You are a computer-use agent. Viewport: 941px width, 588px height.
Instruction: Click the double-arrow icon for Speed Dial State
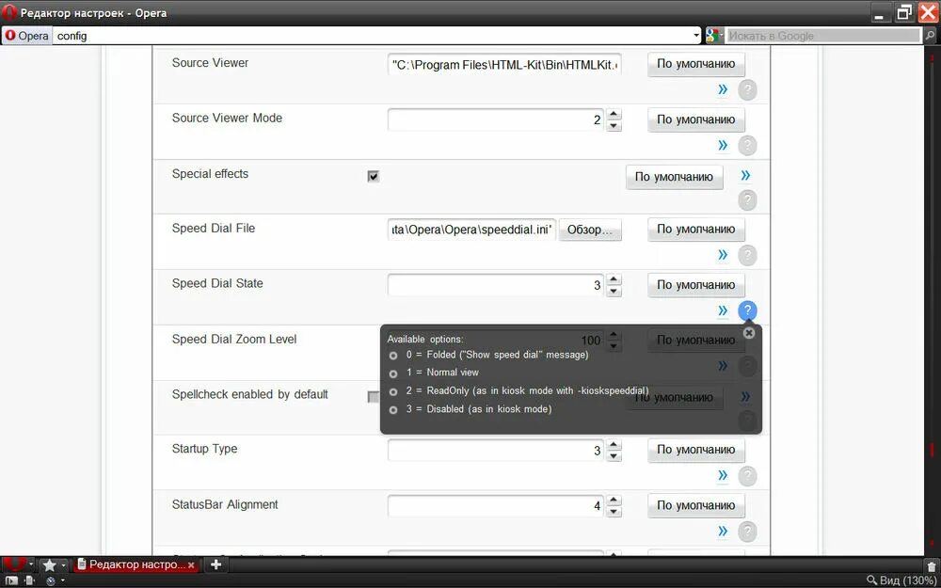[723, 310]
